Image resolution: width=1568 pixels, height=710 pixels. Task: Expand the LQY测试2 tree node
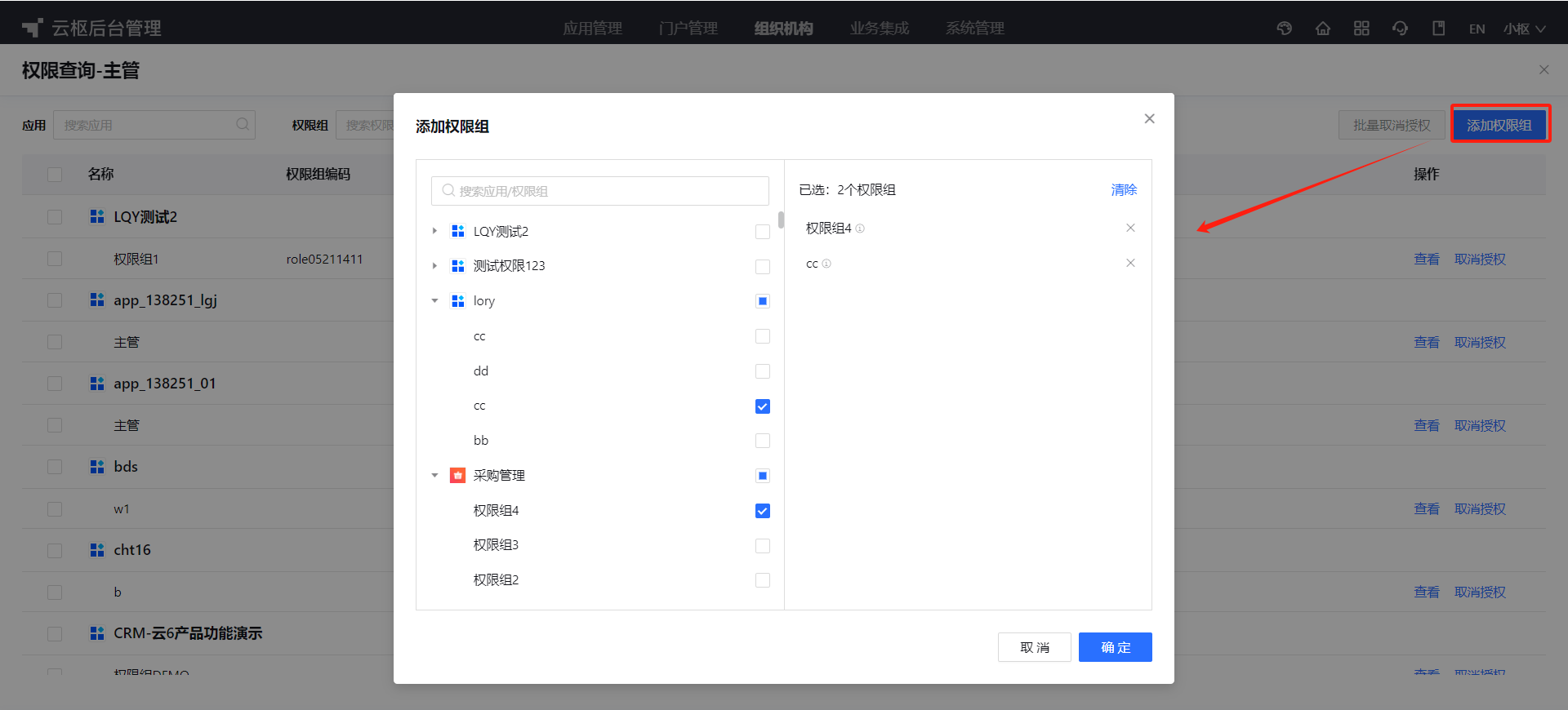(434, 231)
